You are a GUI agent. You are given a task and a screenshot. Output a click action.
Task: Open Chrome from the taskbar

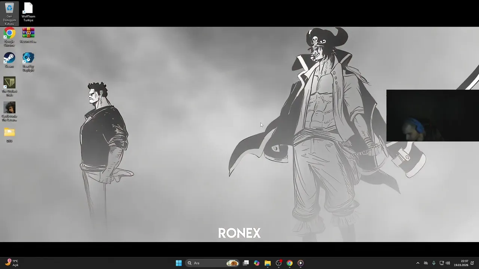pyautogui.click(x=289, y=263)
